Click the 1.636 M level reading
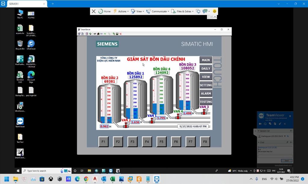308x184 pixels. (x=135, y=122)
